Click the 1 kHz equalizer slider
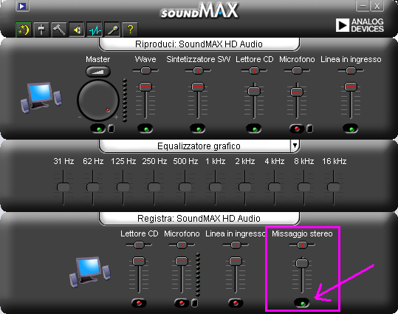 coord(216,188)
